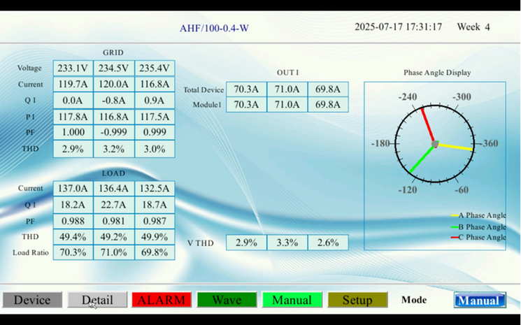
Task: Click V THD value 3.3%
Action: pyautogui.click(x=287, y=243)
